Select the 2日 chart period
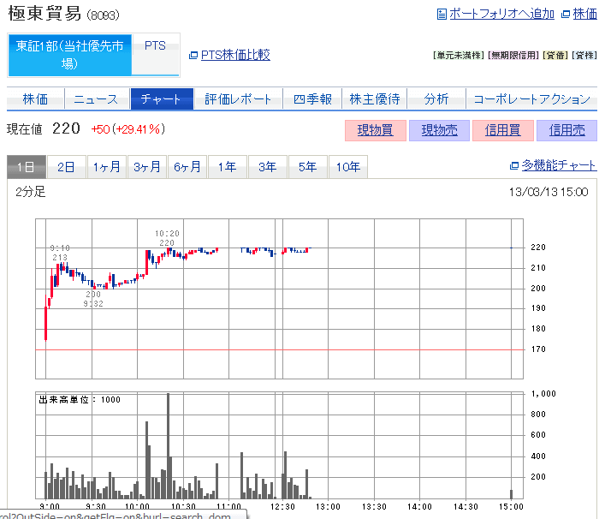605x519 pixels. click(x=67, y=167)
